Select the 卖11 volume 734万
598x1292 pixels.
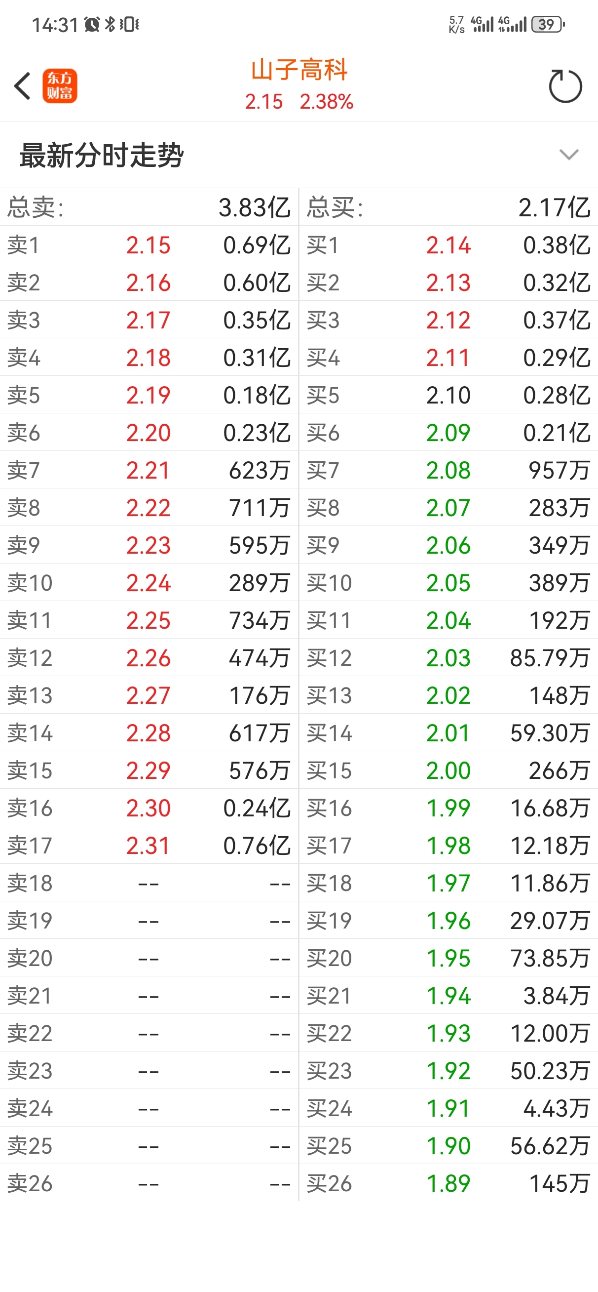260,620
